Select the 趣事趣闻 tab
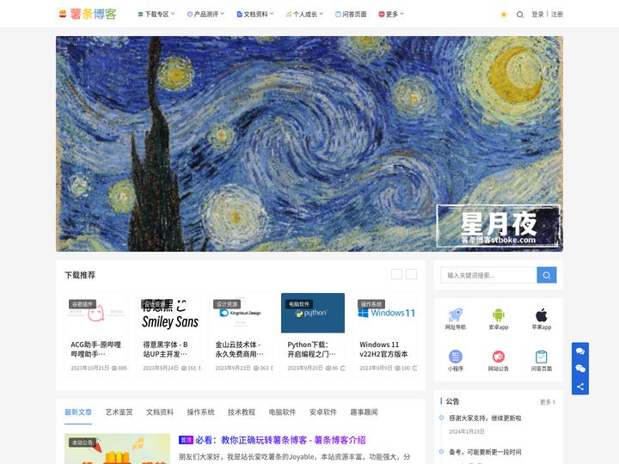This screenshot has height=464, width=619. (x=364, y=412)
